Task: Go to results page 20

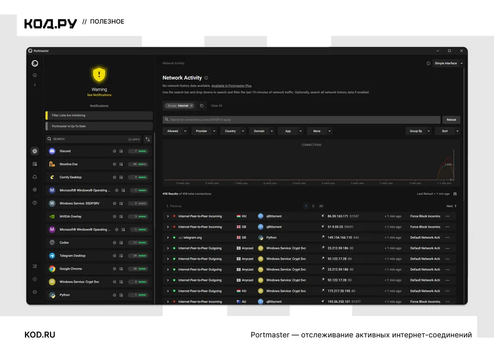Action: pos(321,206)
